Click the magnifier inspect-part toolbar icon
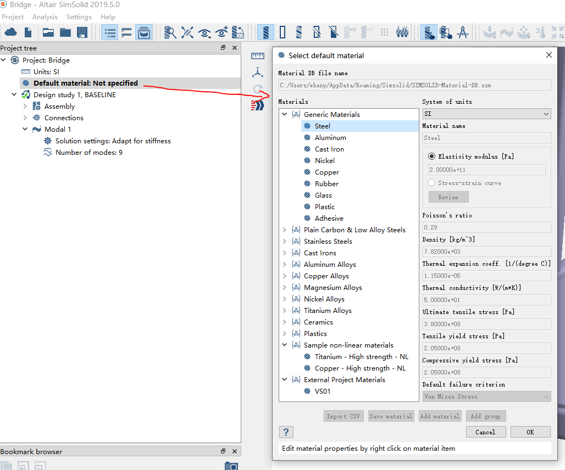 coord(170,32)
